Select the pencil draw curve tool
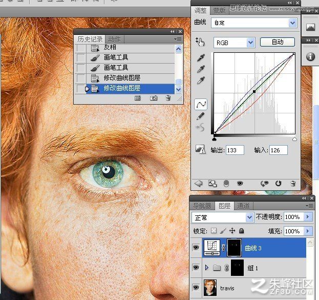Viewport: 319px width, 300px height. tap(201, 116)
